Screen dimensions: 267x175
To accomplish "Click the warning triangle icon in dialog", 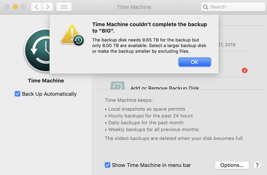I will click(x=72, y=34).
